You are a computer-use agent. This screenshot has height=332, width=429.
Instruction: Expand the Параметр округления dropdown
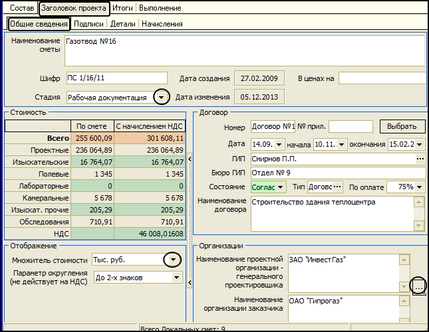coord(176,277)
